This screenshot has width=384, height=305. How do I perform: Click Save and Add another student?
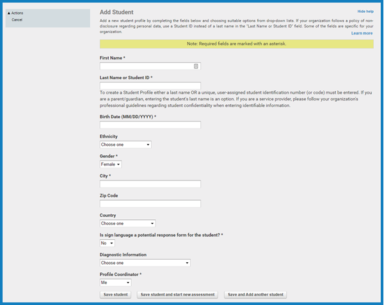coord(255,295)
